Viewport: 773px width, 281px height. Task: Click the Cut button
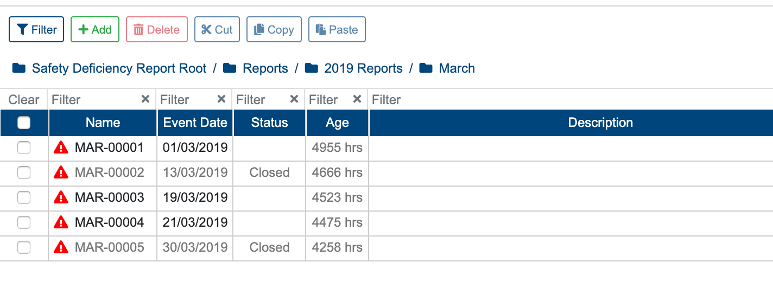coord(217,29)
